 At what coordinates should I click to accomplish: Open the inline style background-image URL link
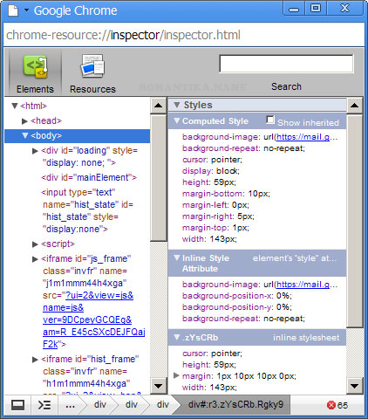[303, 285]
